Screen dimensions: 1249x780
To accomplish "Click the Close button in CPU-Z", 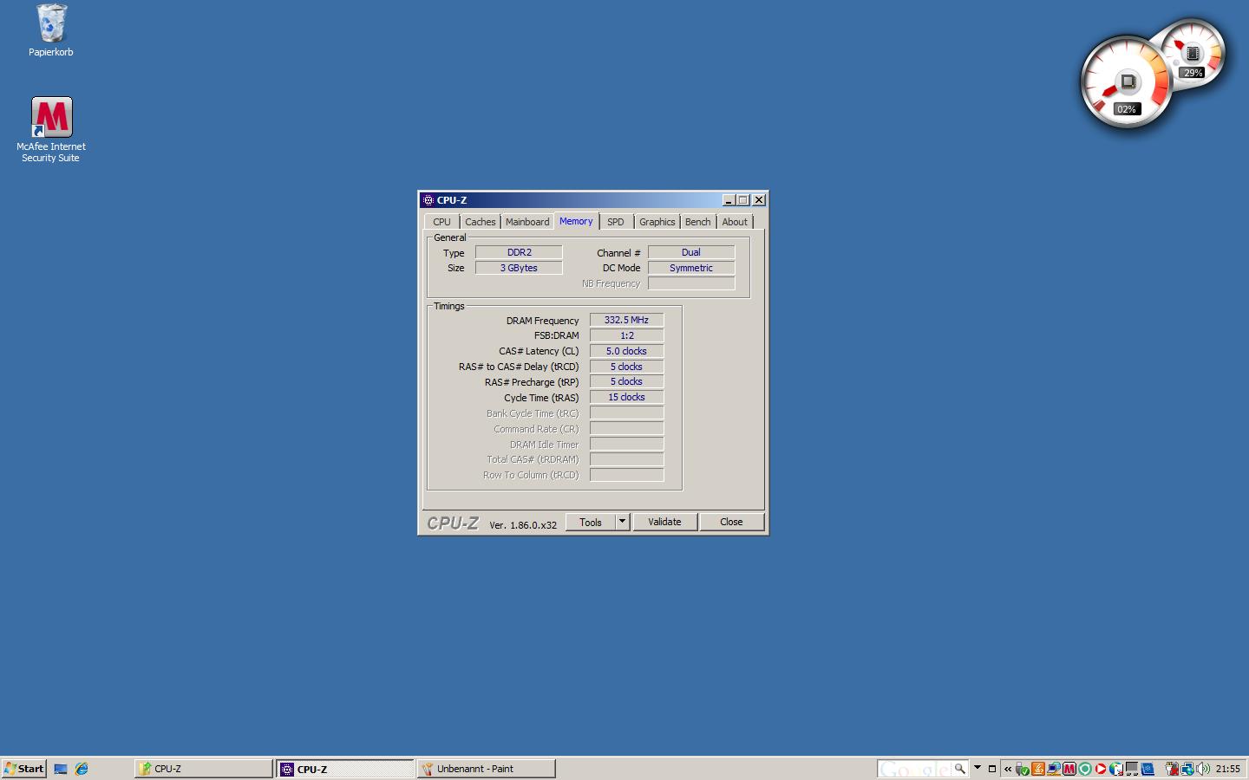I will click(731, 522).
